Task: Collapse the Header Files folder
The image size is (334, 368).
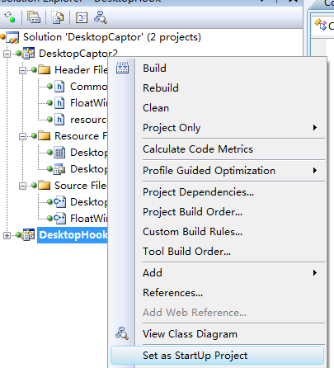Action: tap(23, 70)
